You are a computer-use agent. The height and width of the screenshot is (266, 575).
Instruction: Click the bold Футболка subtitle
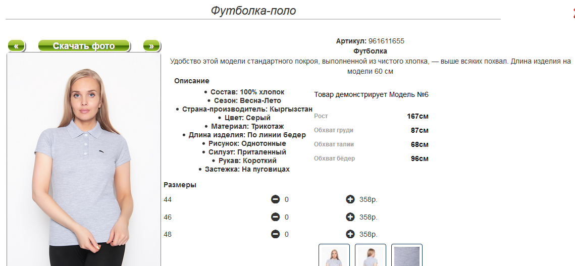click(370, 51)
